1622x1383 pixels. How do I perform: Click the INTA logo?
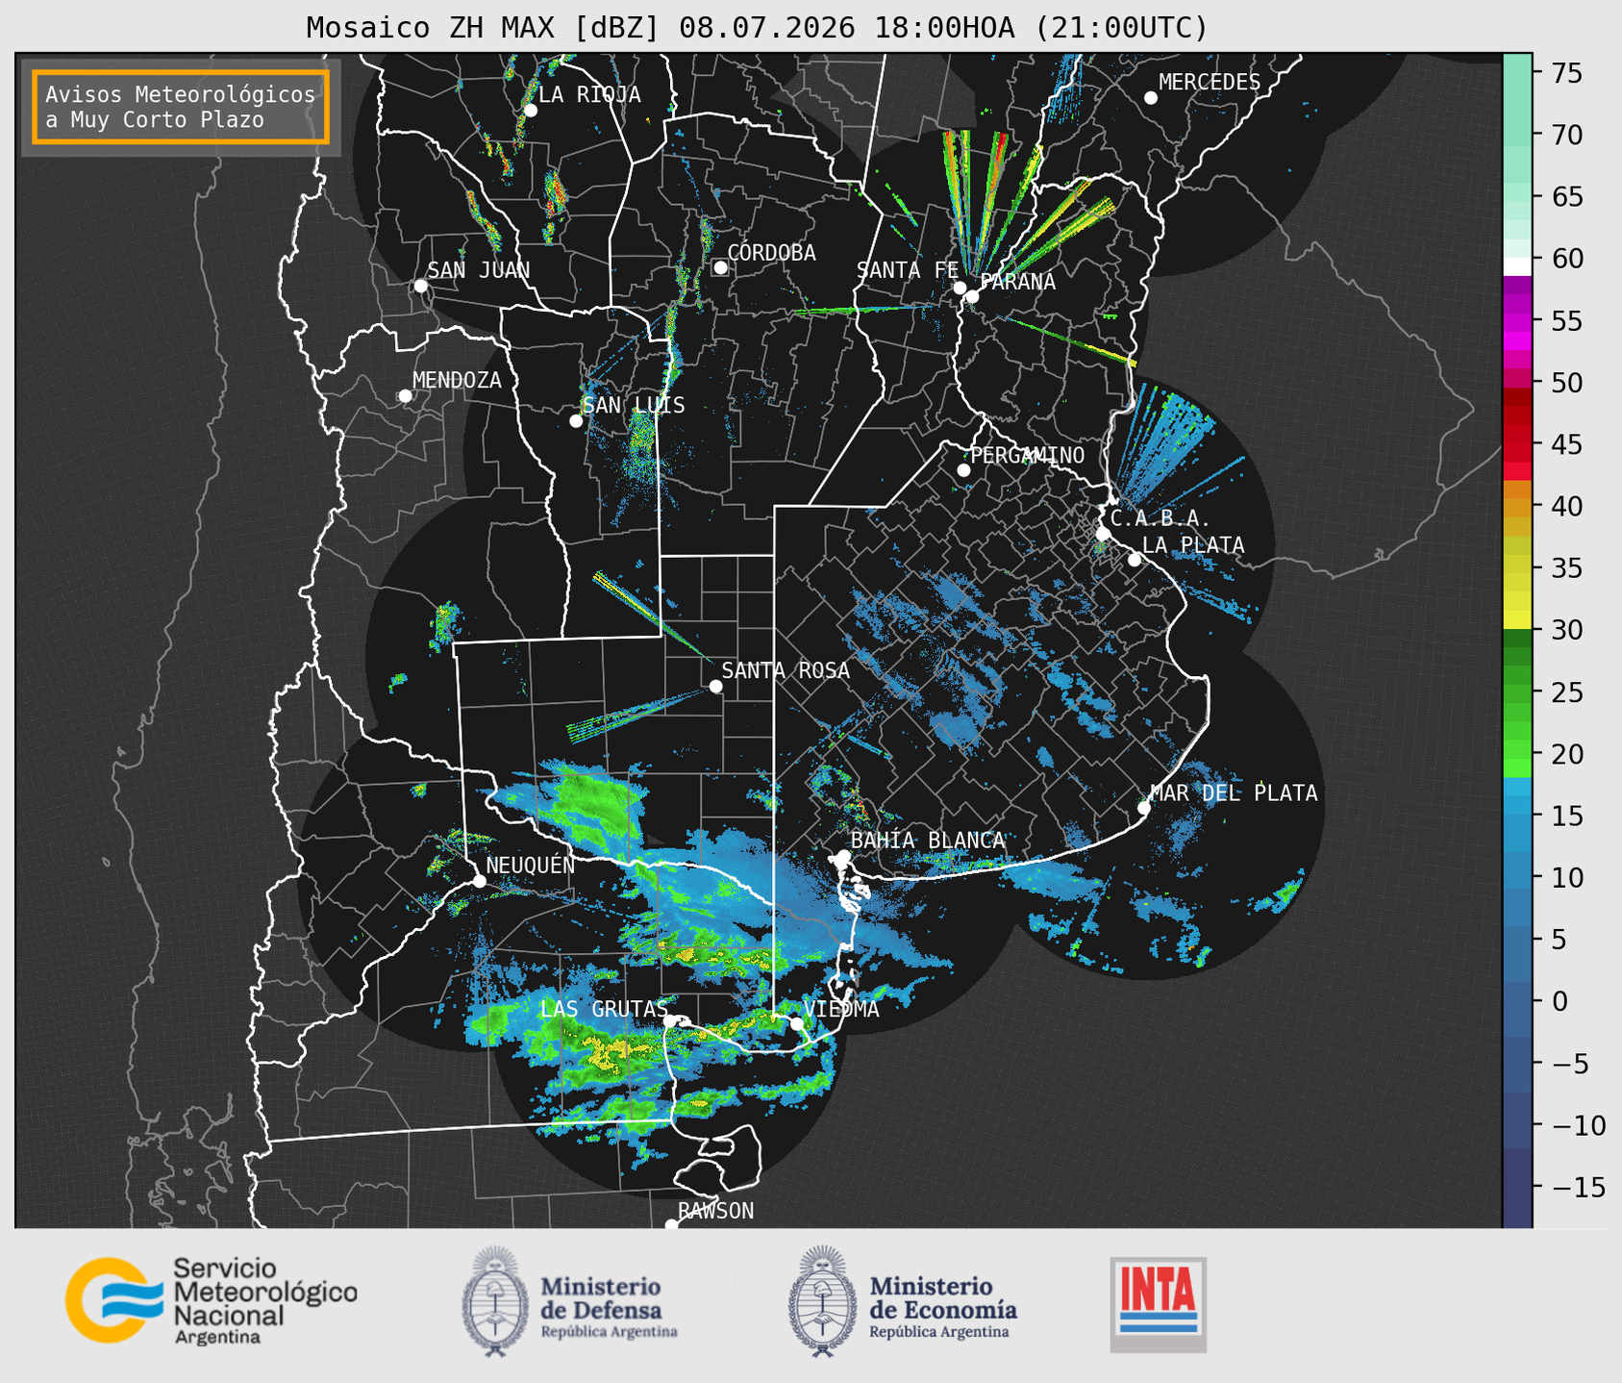pos(1158,1304)
